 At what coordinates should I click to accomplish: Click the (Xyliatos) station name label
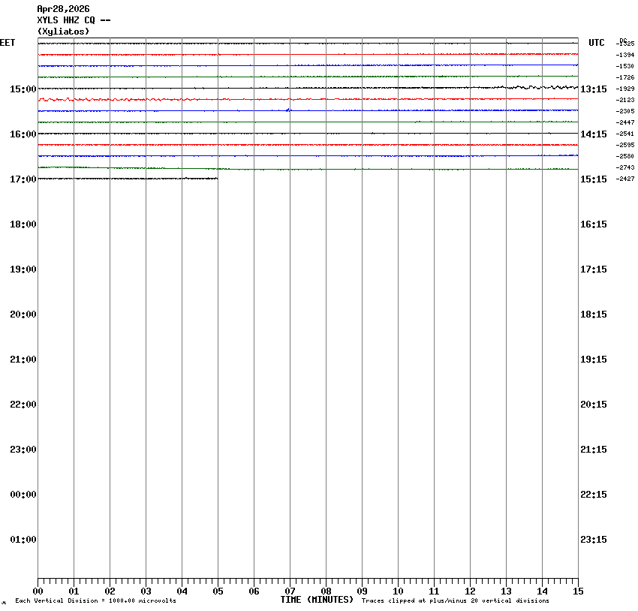[x=63, y=32]
